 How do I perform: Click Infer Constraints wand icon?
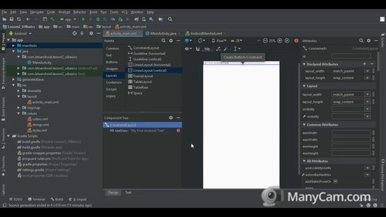coord(226,49)
